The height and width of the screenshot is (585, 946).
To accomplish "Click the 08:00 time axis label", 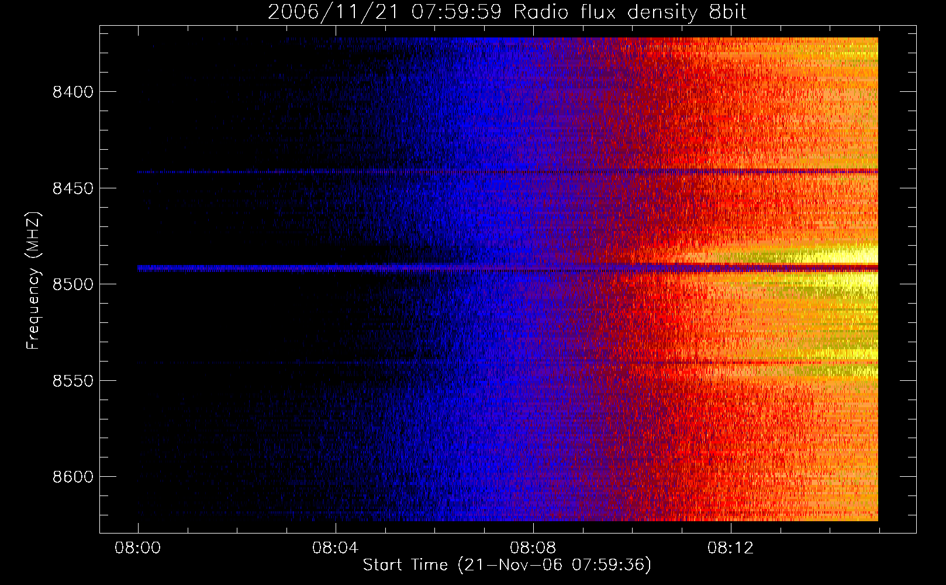I will pos(138,548).
